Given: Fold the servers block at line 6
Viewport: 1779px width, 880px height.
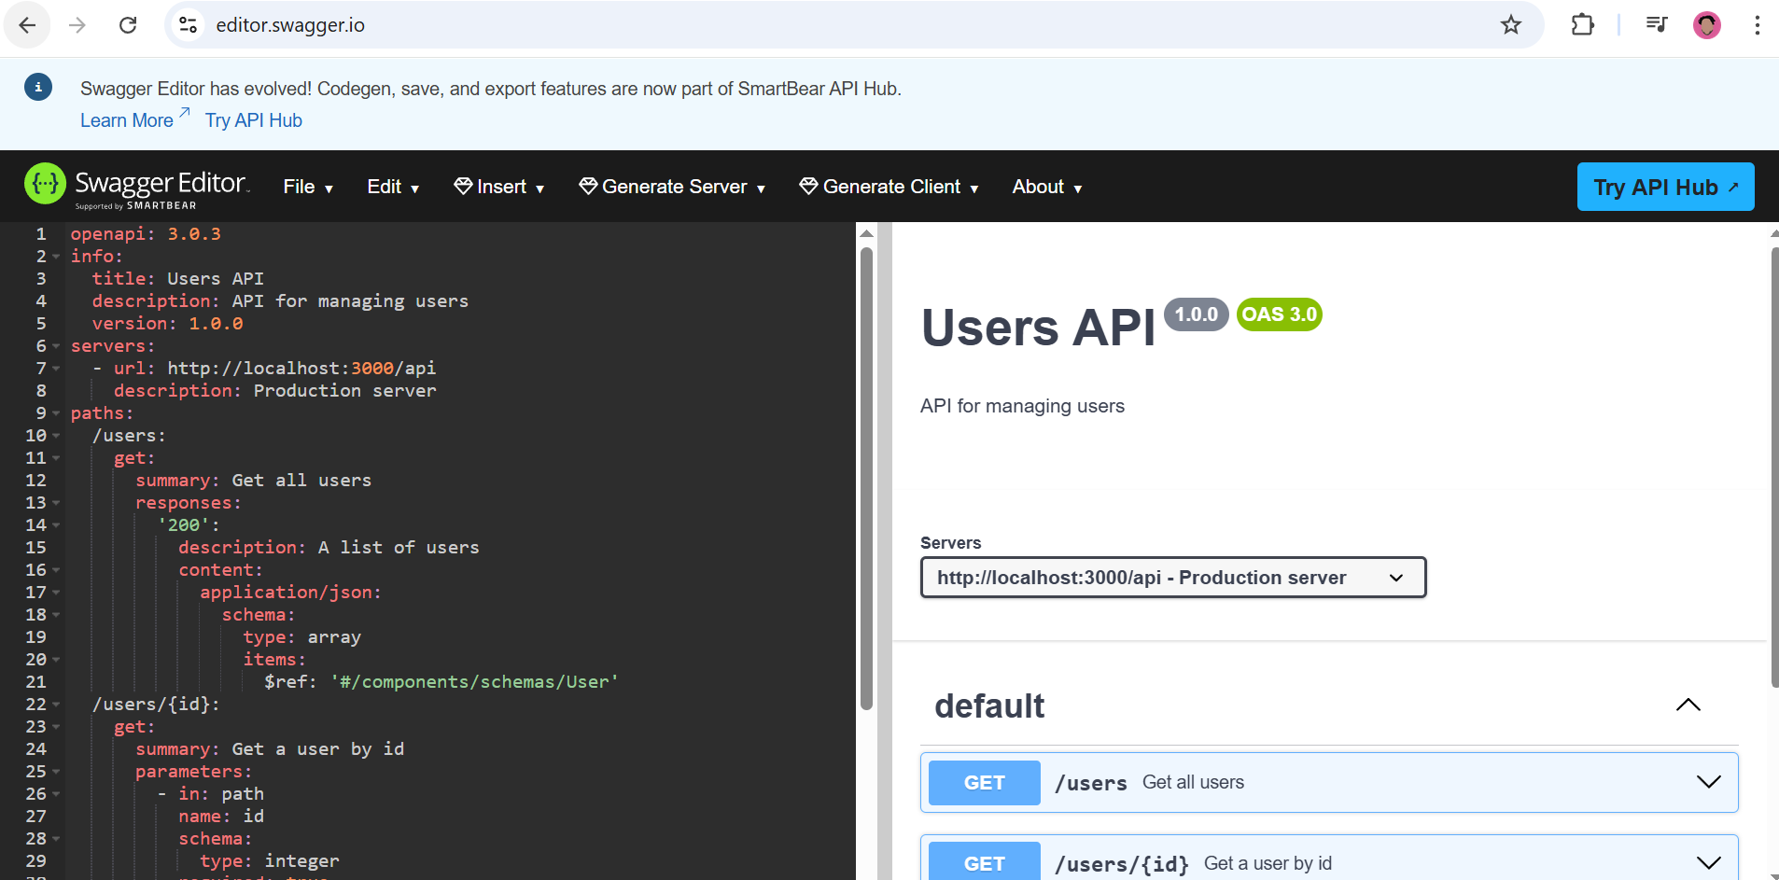Looking at the screenshot, I should pos(56,346).
